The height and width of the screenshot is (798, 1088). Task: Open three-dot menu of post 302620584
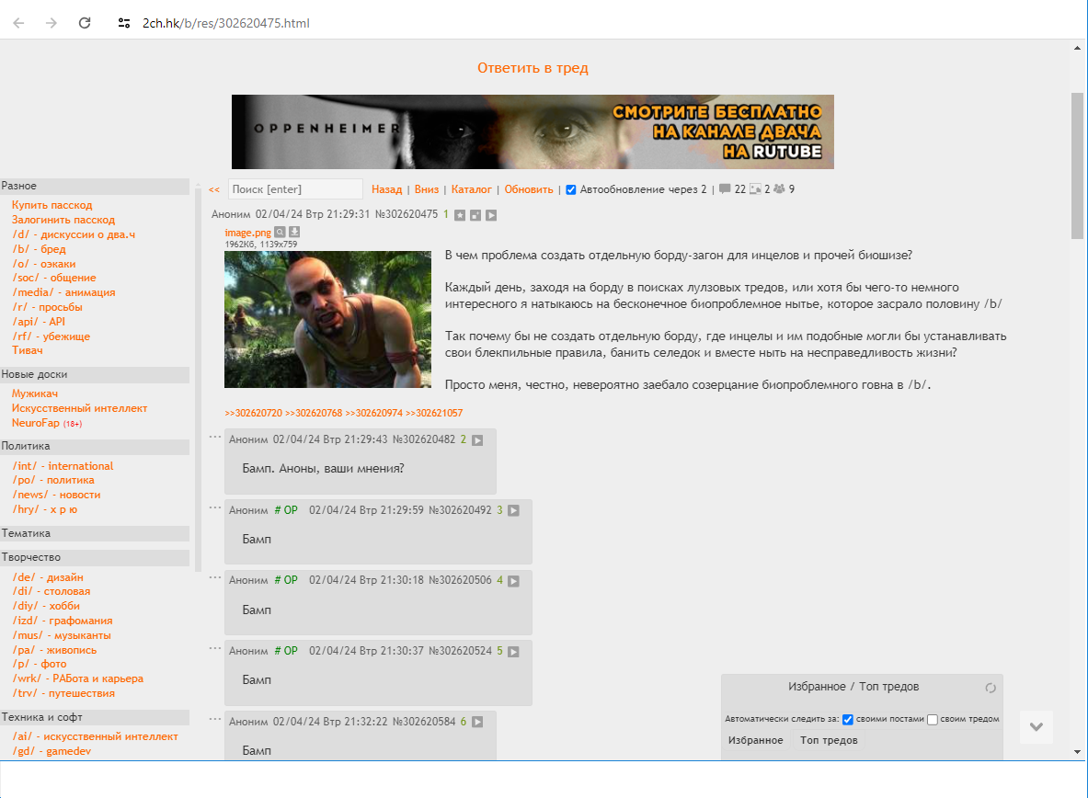[215, 719]
